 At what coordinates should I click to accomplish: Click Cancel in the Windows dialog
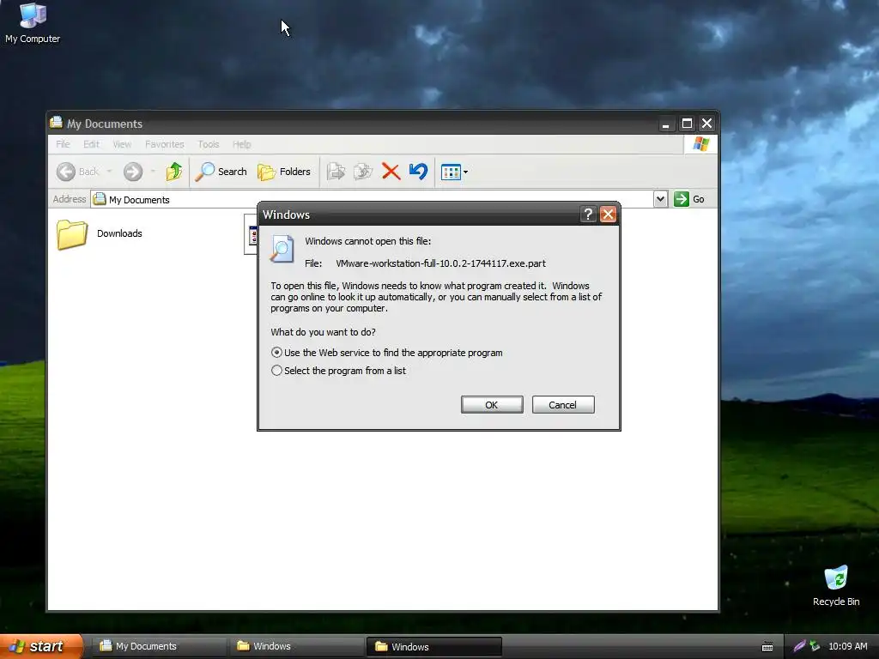563,405
